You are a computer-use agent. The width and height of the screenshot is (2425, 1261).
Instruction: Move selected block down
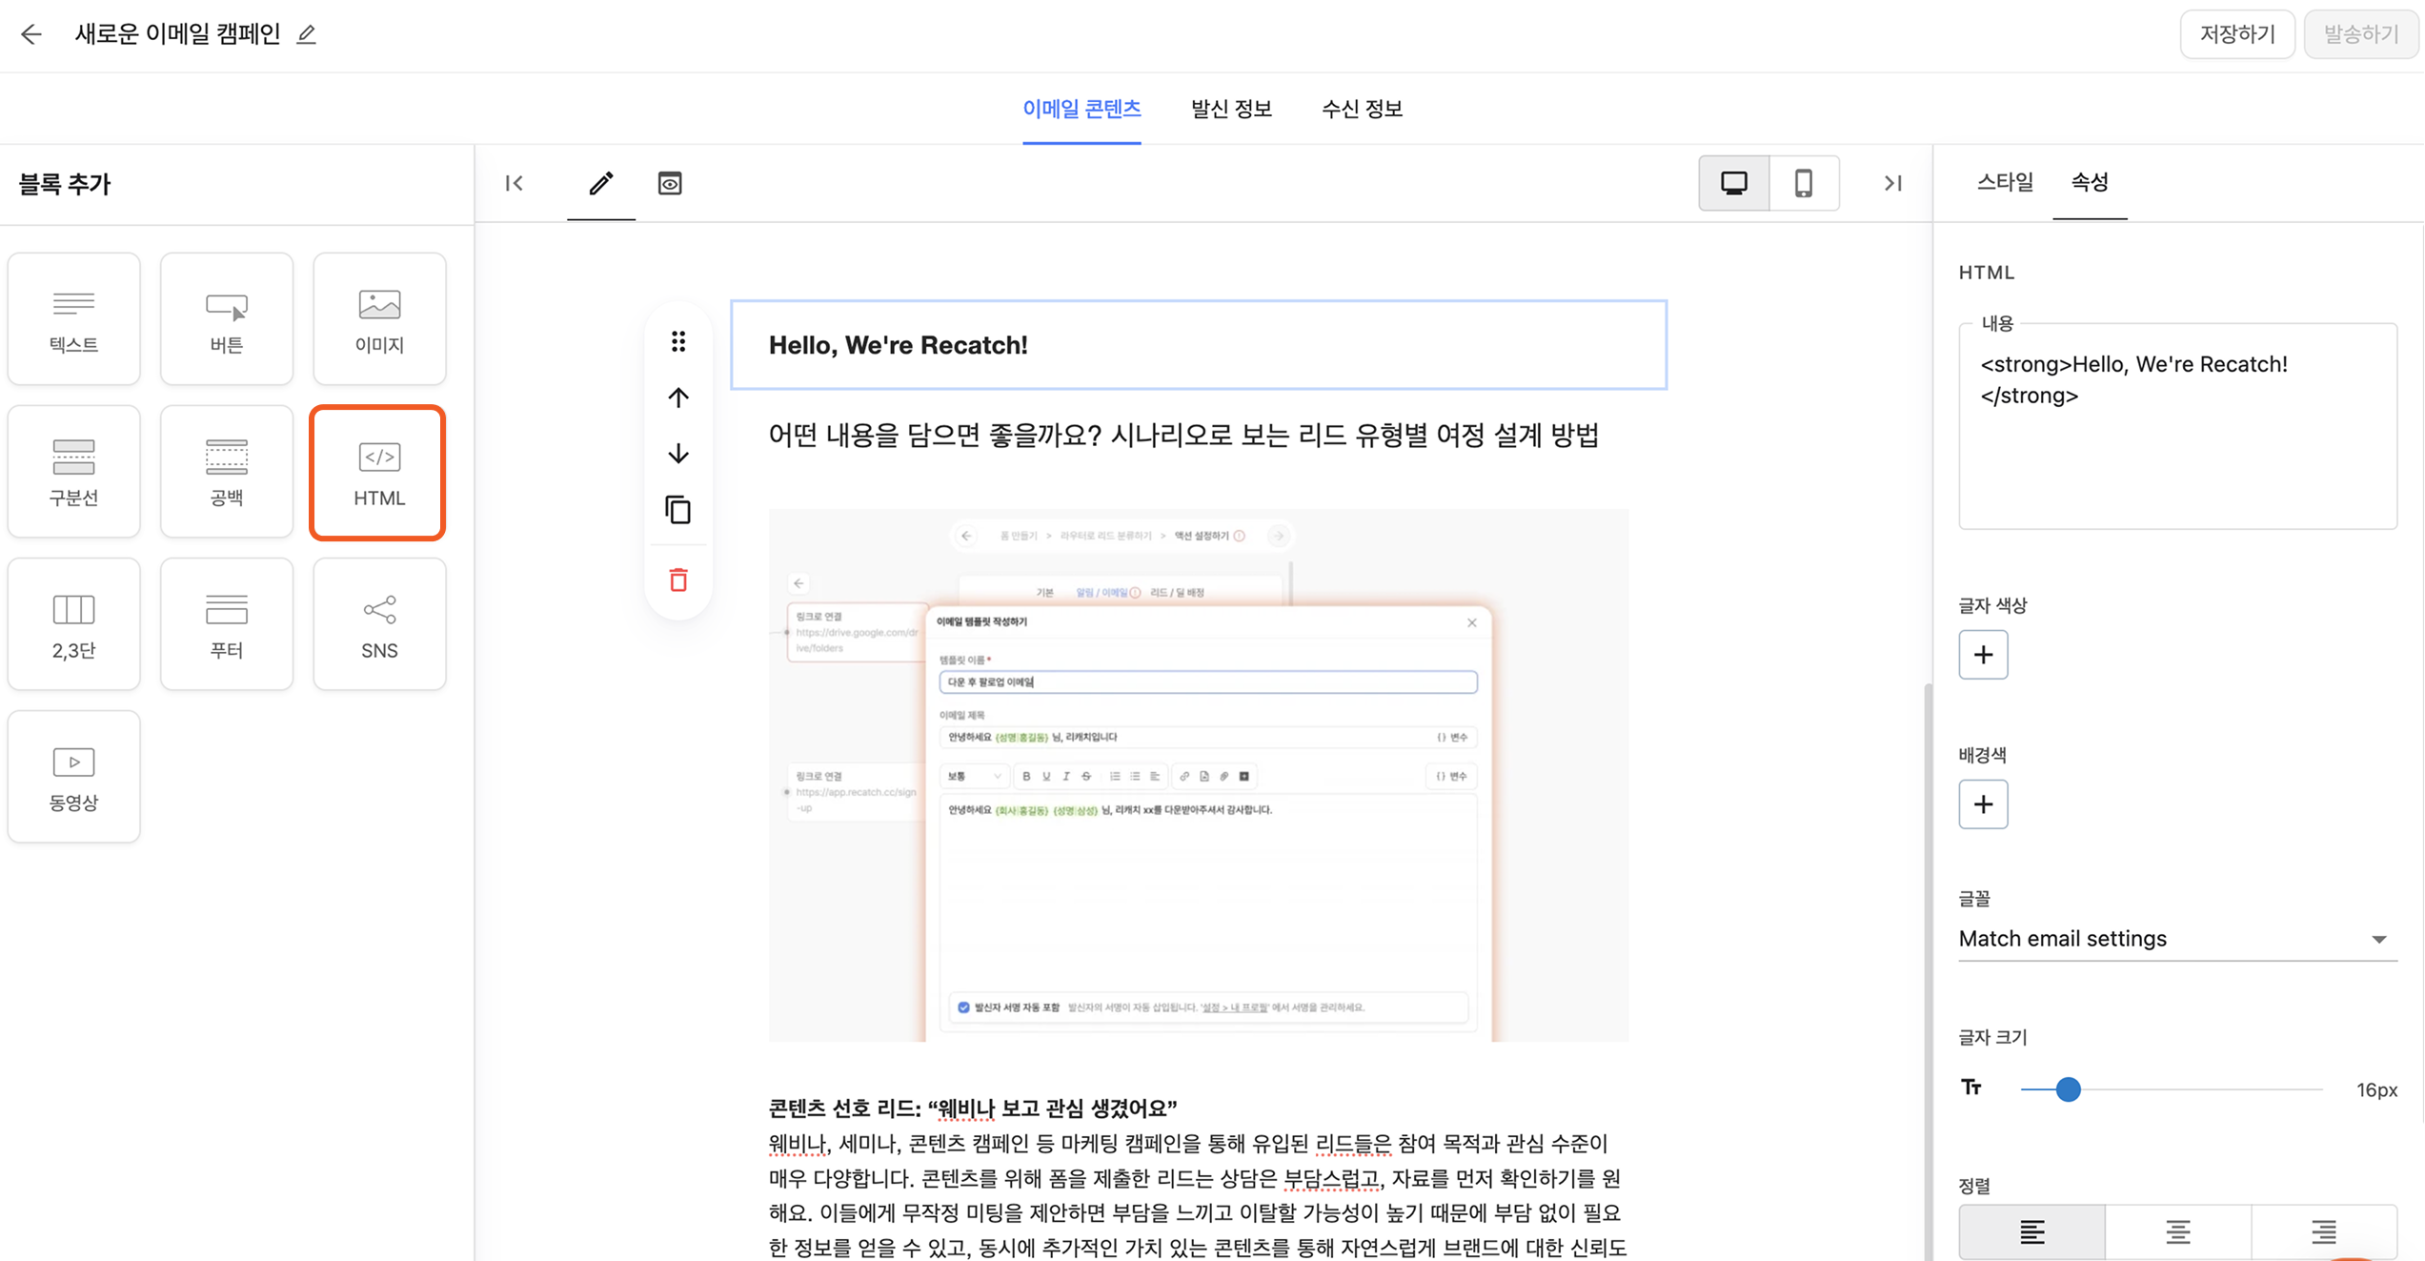tap(677, 454)
